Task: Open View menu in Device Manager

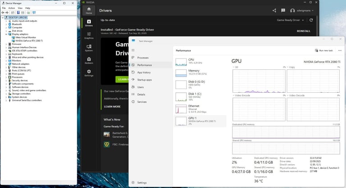Action: click(x=20, y=8)
